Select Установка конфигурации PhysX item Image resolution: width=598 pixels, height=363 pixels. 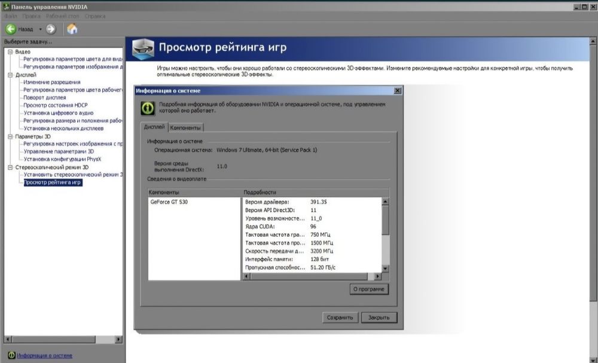tap(62, 159)
